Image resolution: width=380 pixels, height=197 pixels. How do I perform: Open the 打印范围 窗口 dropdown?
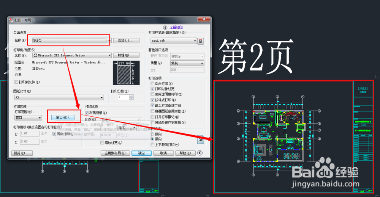28,118
